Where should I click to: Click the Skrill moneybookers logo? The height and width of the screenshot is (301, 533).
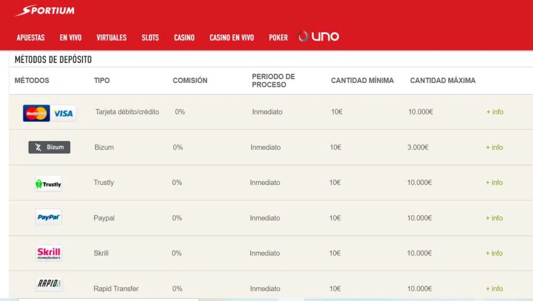pyautogui.click(x=49, y=253)
